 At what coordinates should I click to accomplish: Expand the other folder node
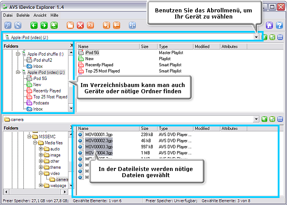click(41, 161)
